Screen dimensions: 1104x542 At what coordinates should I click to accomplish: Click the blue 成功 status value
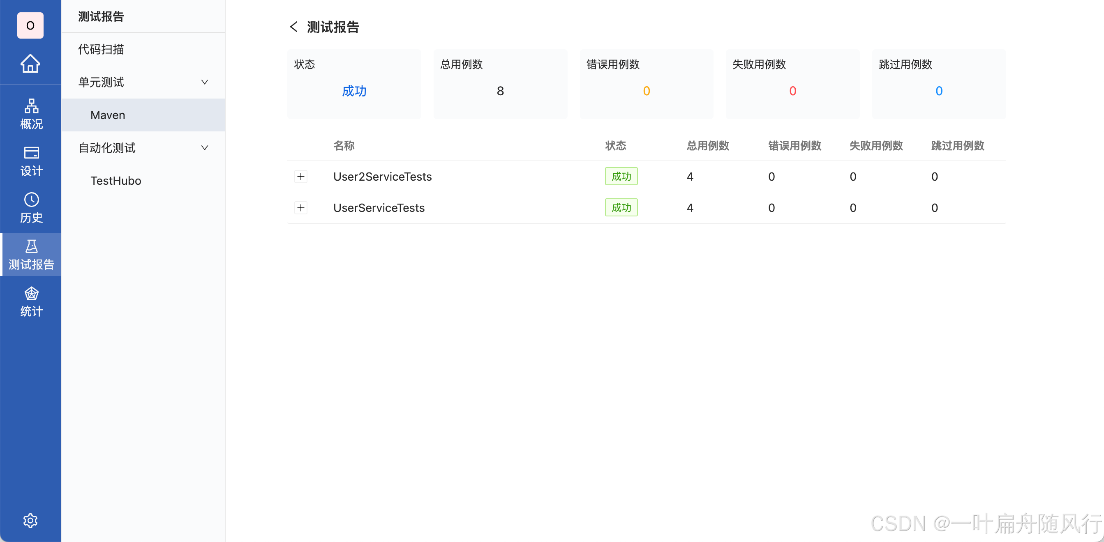point(354,91)
